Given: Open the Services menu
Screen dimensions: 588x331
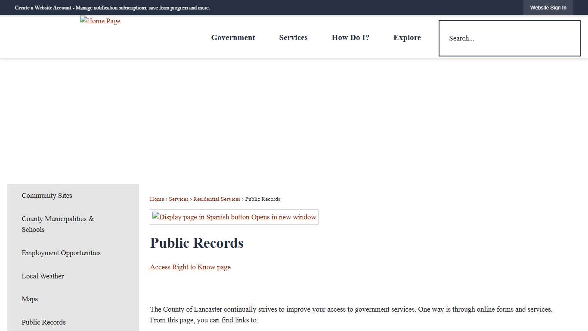Looking at the screenshot, I should [293, 37].
